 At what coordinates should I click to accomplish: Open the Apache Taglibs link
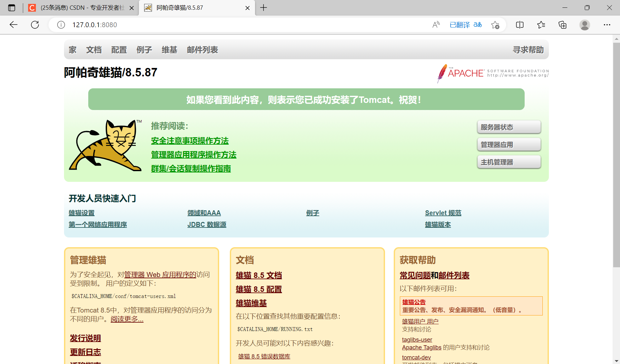(422, 347)
